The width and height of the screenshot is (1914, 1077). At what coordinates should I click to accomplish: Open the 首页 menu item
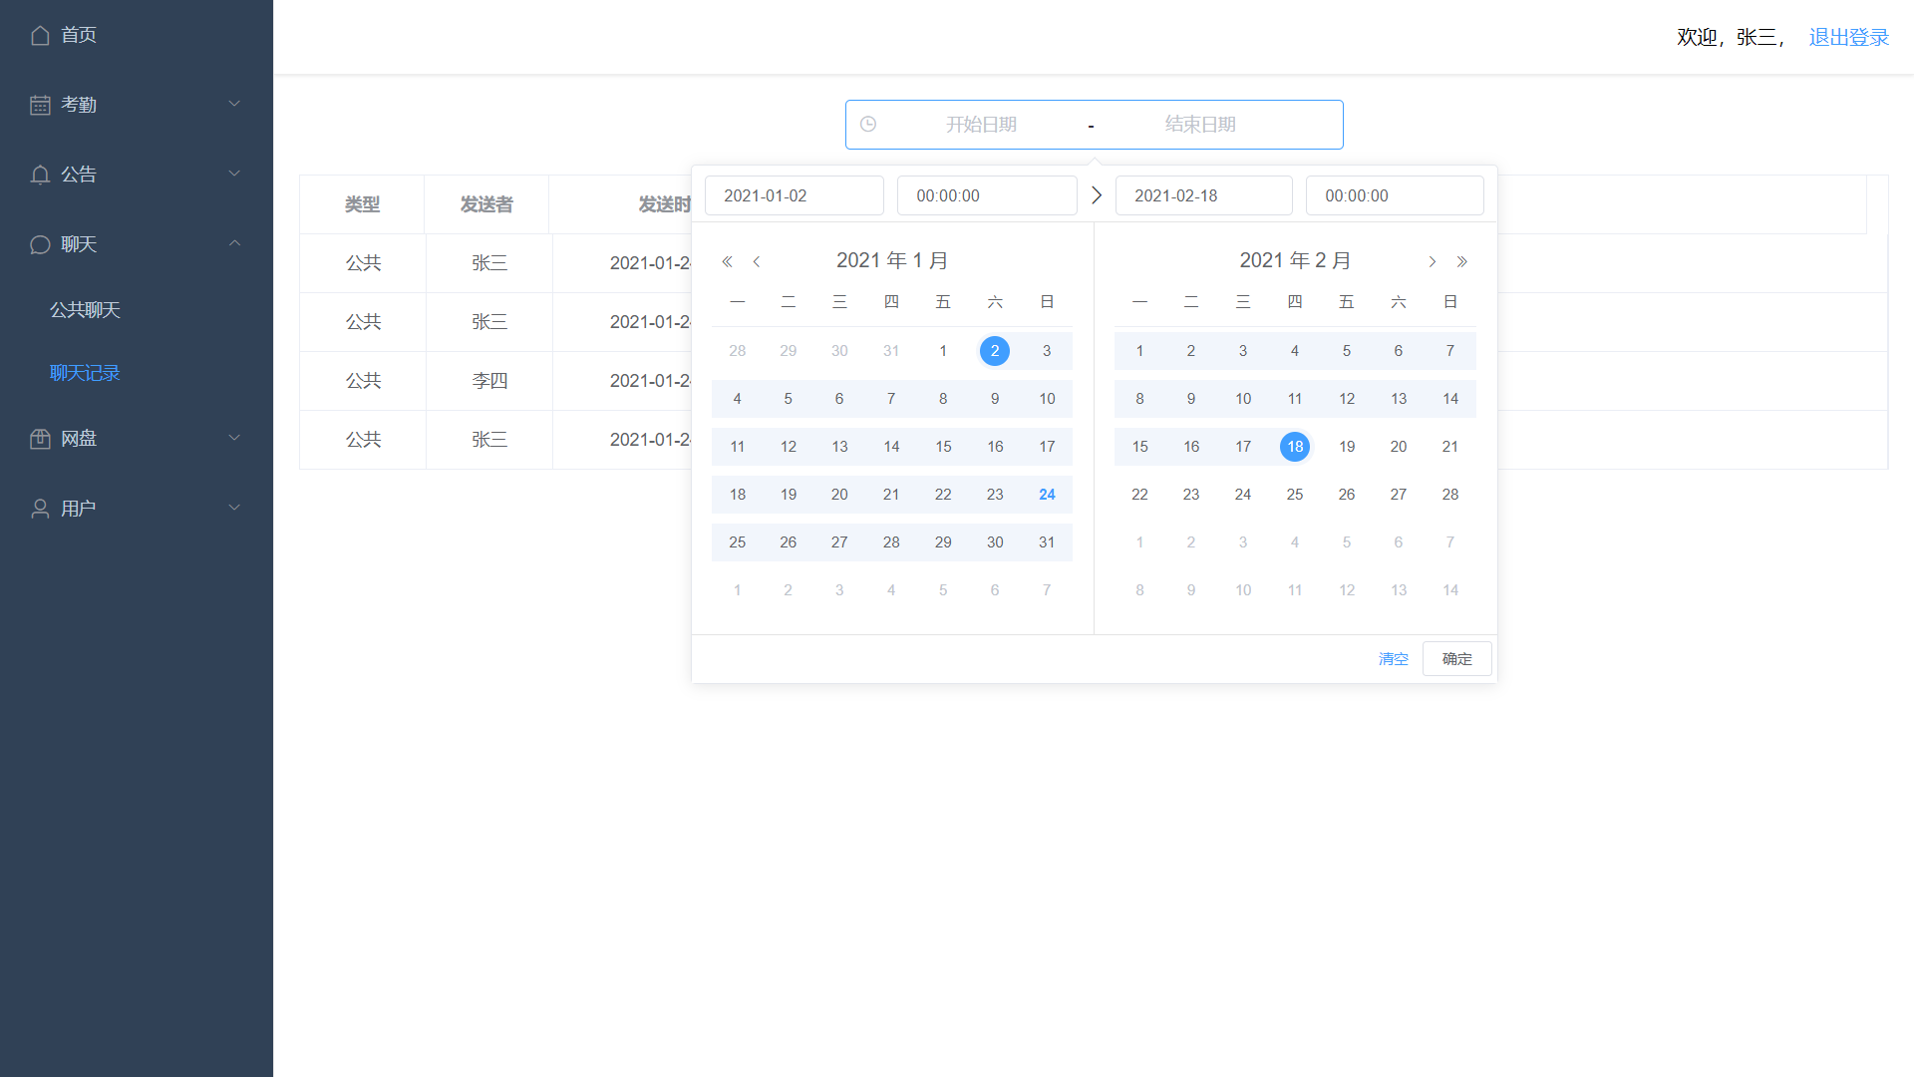point(137,35)
